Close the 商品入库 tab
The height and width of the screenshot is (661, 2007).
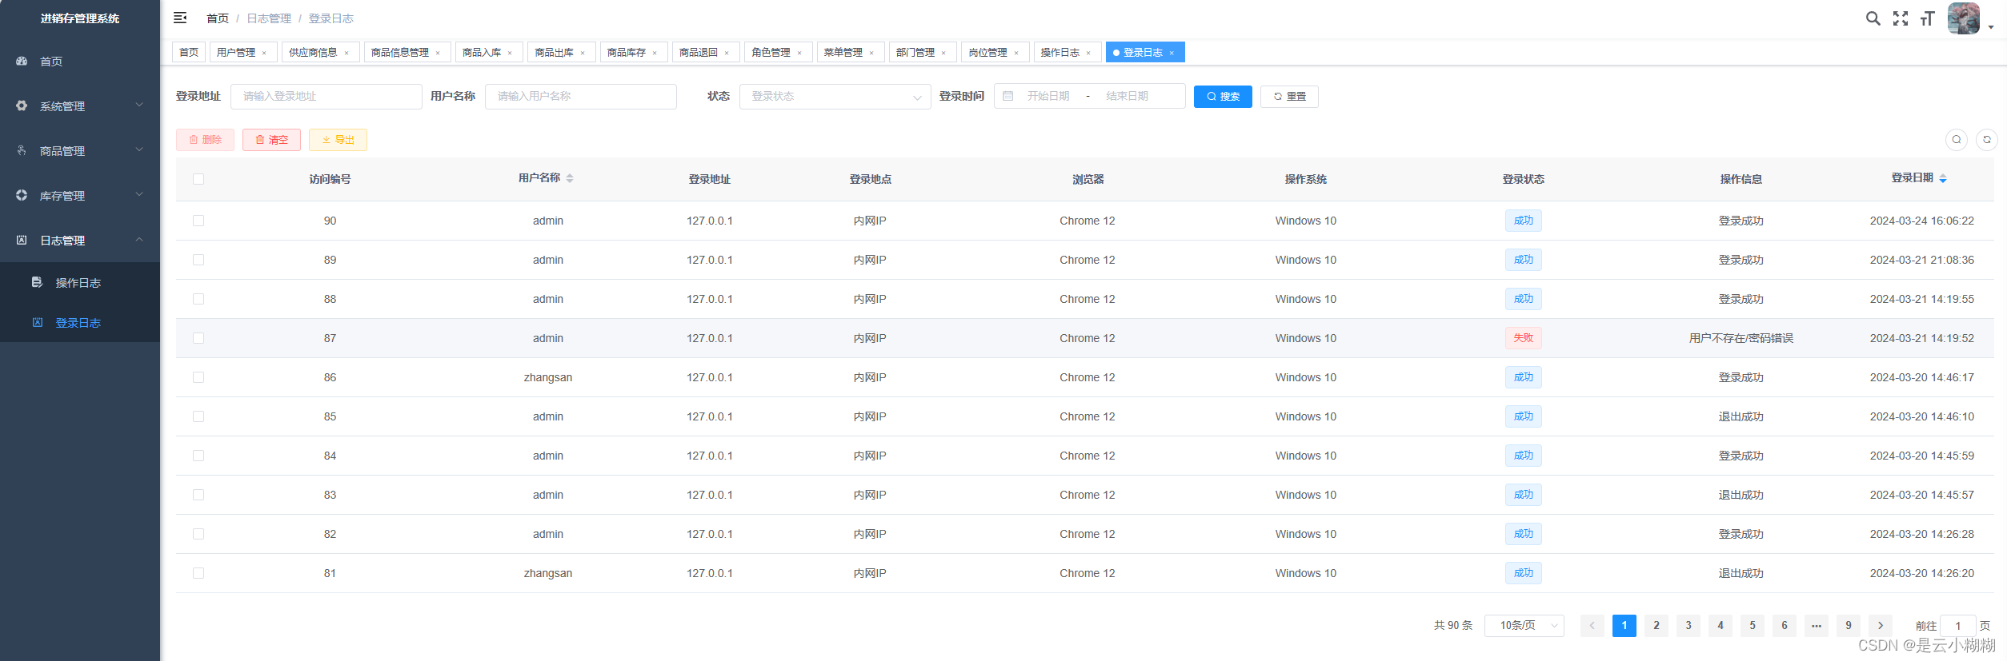(x=510, y=53)
